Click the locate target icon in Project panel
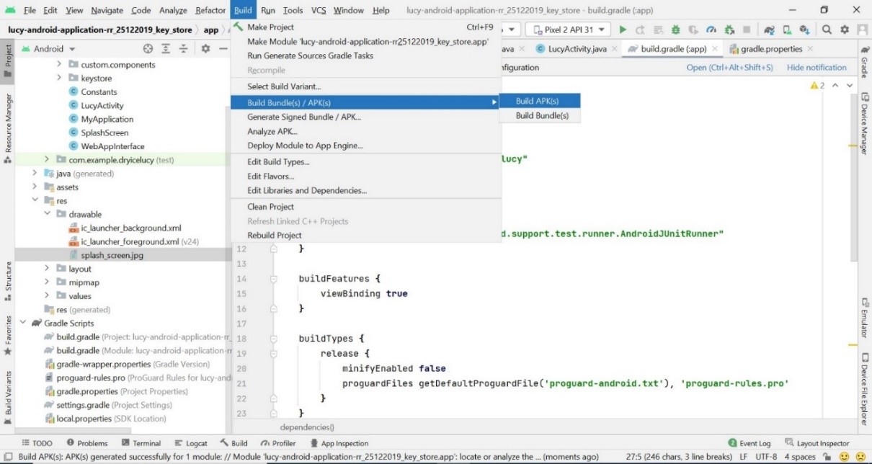The width and height of the screenshot is (872, 464). [x=148, y=49]
